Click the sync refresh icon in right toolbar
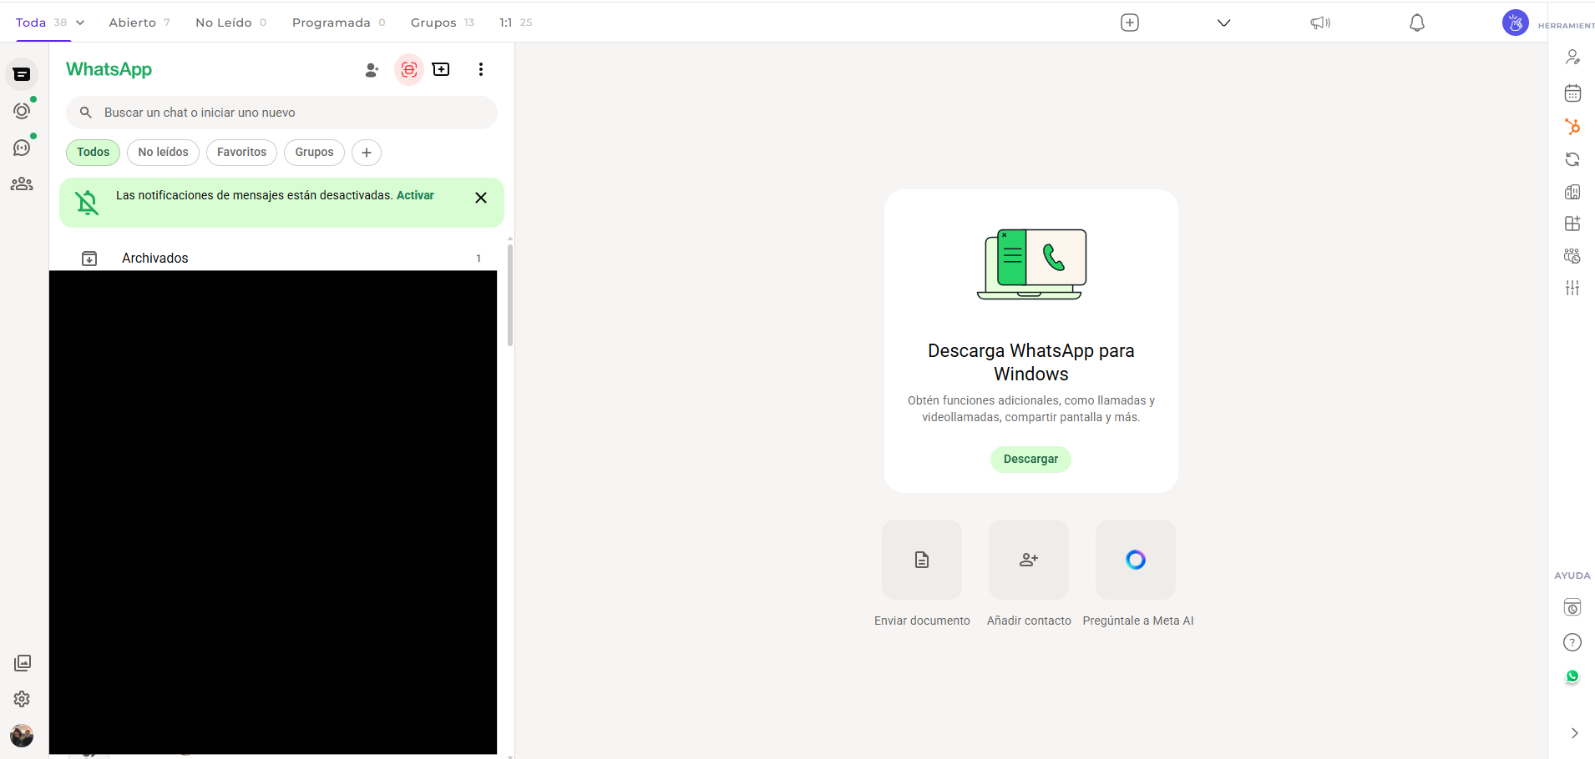The image size is (1595, 759). click(x=1572, y=159)
